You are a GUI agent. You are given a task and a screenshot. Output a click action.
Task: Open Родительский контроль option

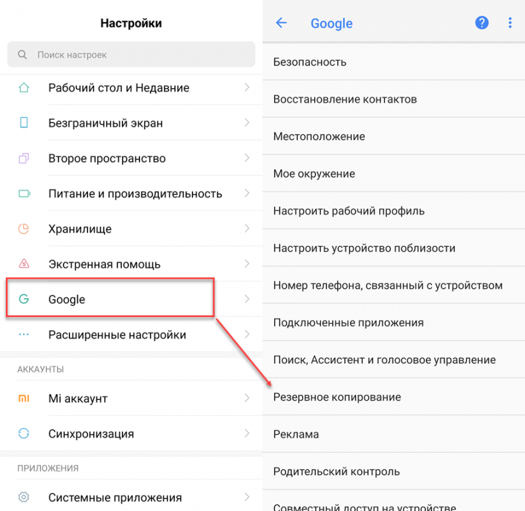click(x=336, y=471)
